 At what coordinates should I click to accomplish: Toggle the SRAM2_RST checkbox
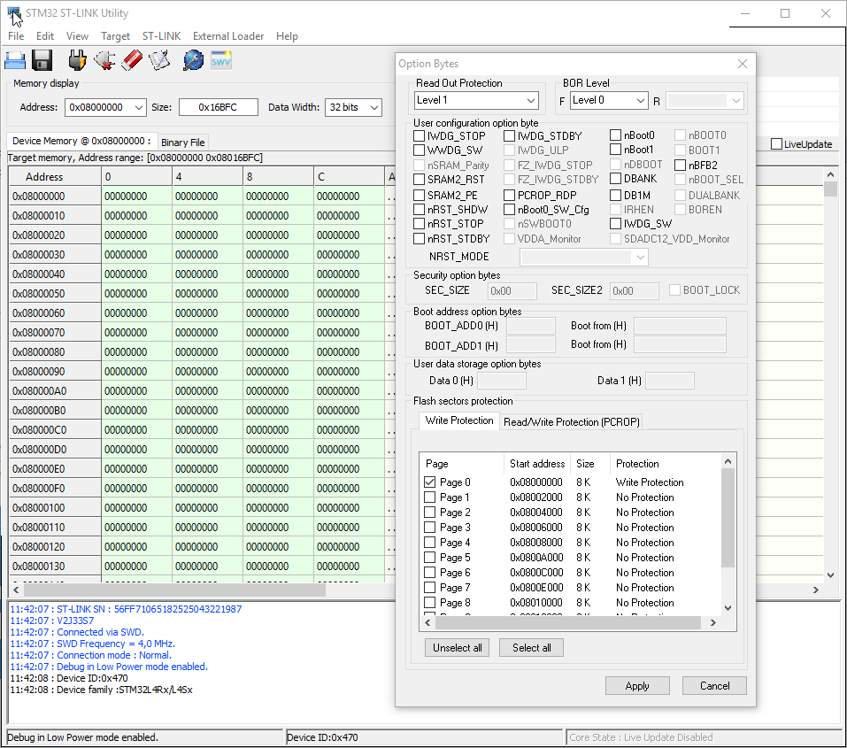coord(420,180)
